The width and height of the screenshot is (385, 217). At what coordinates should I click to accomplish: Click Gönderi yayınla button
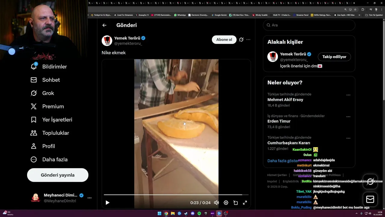click(58, 175)
